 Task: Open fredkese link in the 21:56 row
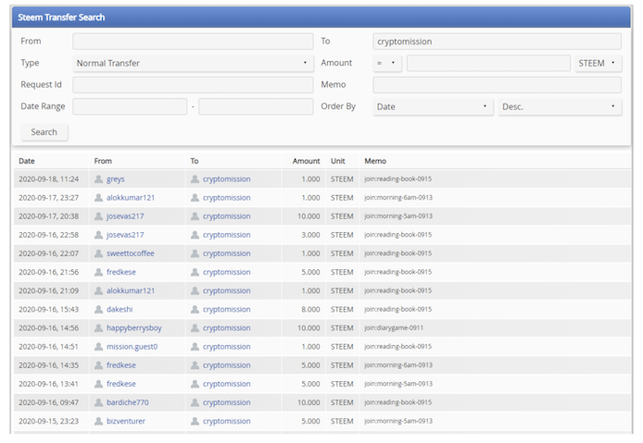pos(121,272)
